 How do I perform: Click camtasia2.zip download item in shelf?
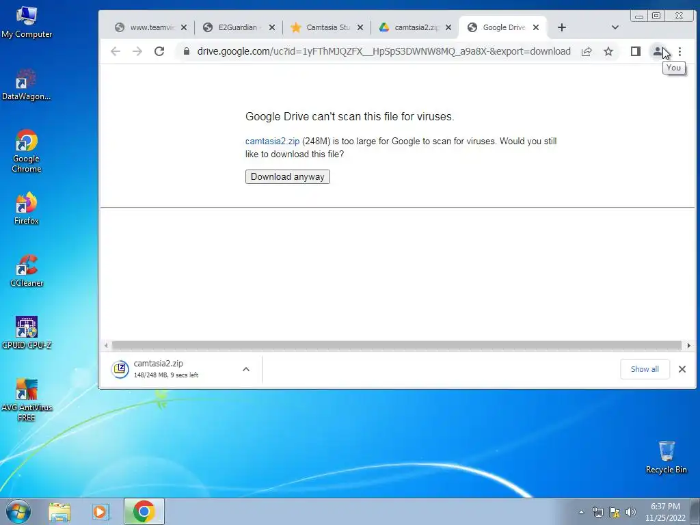point(174,368)
